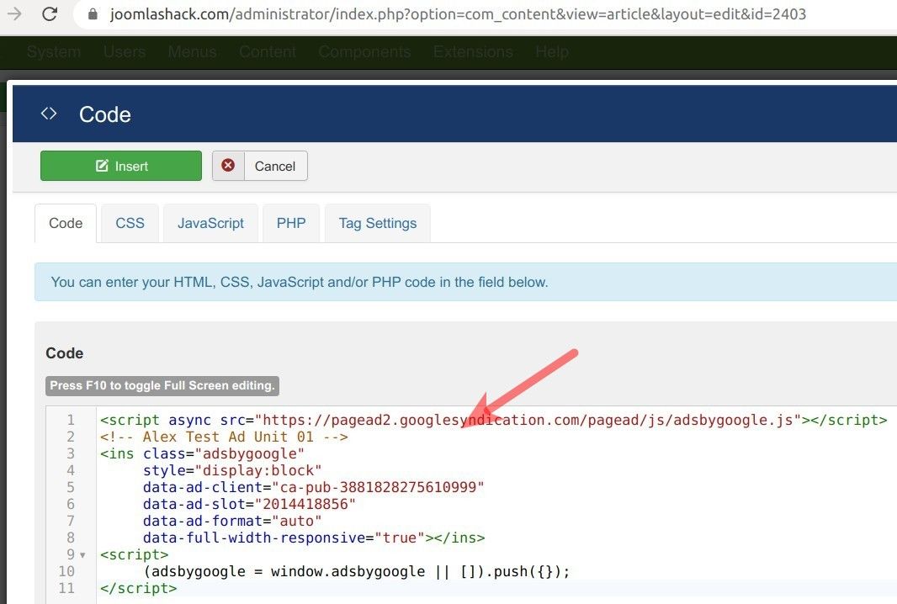The width and height of the screenshot is (897, 604).
Task: Click the opening script tag on line 9
Action: click(x=135, y=555)
